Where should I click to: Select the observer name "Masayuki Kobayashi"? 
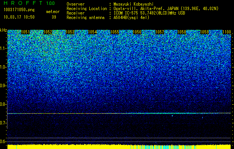click(134, 4)
